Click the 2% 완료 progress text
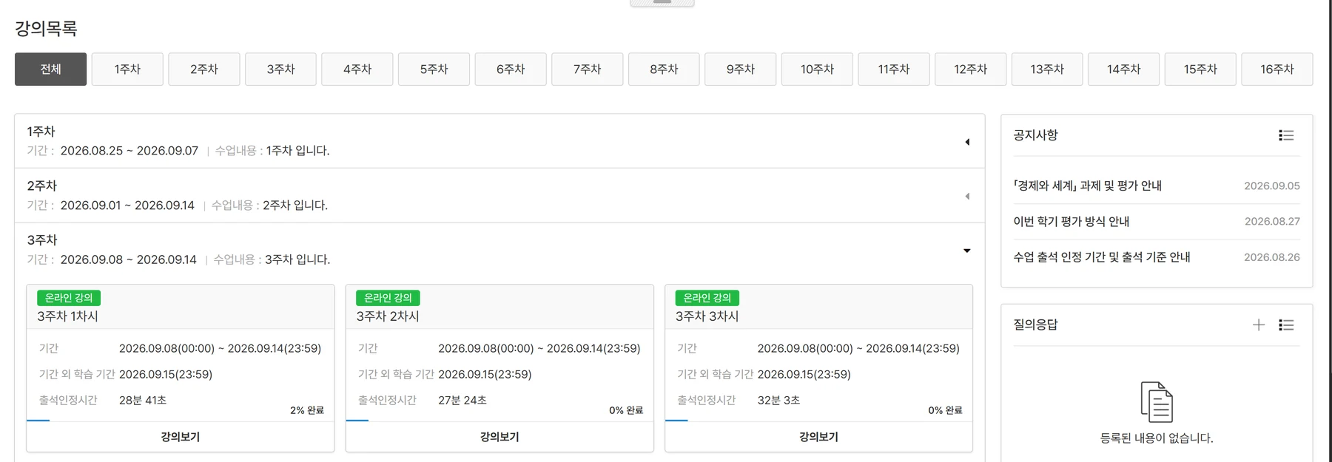This screenshot has width=1332, height=462. pos(307,410)
